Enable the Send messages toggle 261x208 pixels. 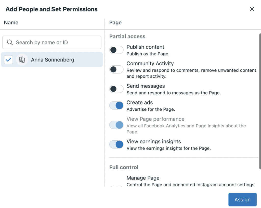pyautogui.click(x=116, y=89)
